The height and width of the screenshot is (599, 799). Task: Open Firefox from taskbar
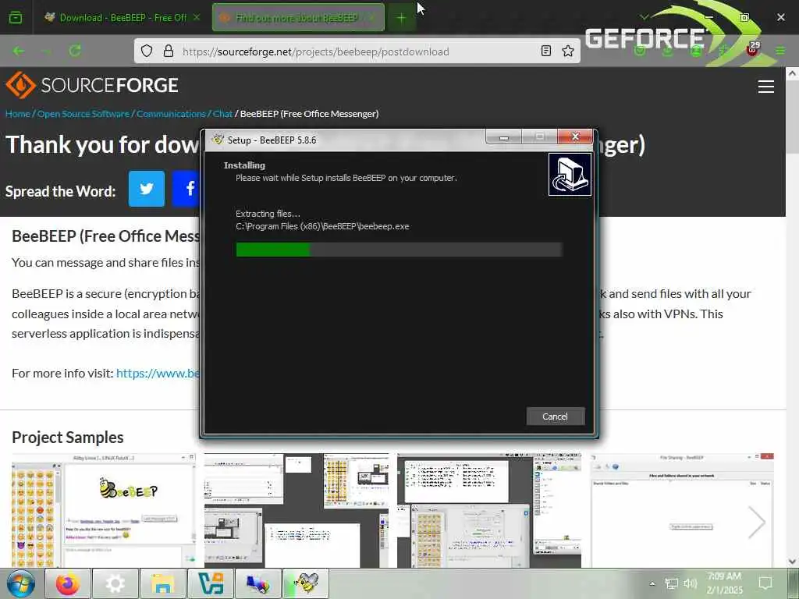tap(68, 583)
